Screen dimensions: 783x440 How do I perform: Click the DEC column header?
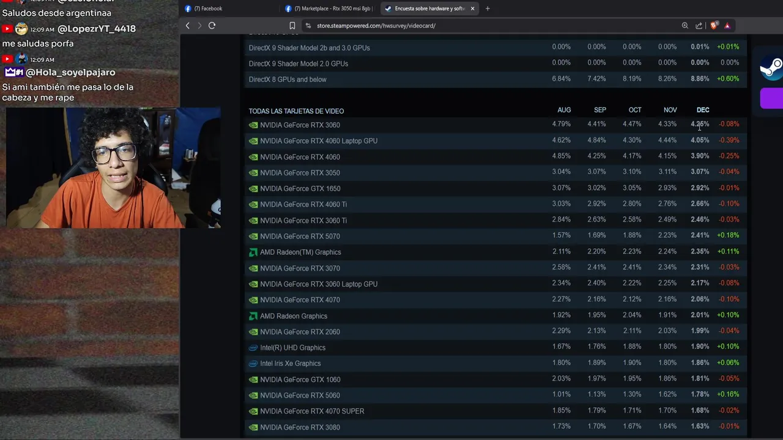pyautogui.click(x=703, y=110)
